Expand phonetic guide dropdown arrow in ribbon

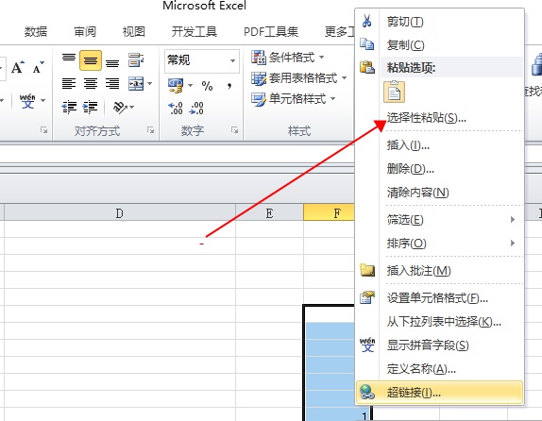click(x=43, y=101)
